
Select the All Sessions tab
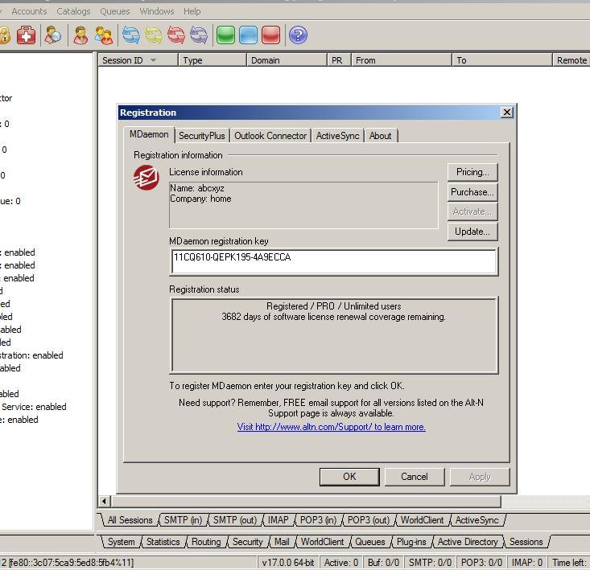130,520
